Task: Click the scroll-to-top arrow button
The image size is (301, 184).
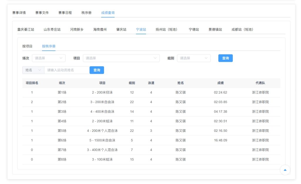Action: click(285, 170)
